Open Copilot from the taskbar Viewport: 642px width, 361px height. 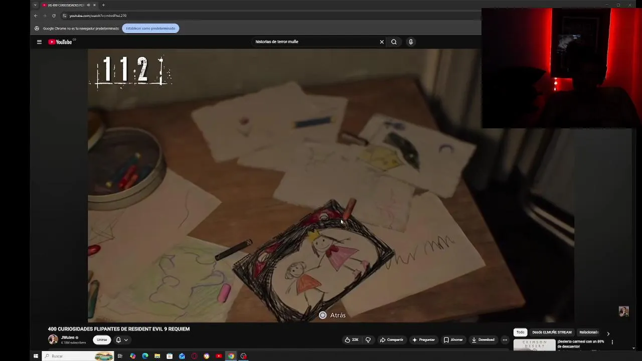point(132,356)
